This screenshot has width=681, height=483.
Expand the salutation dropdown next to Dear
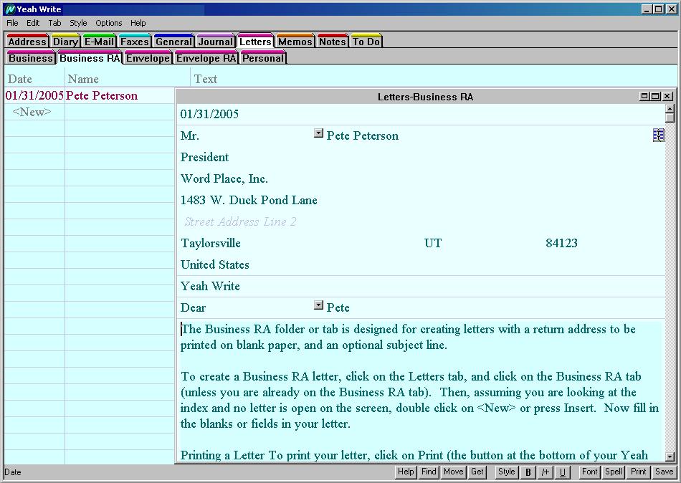[x=319, y=305]
